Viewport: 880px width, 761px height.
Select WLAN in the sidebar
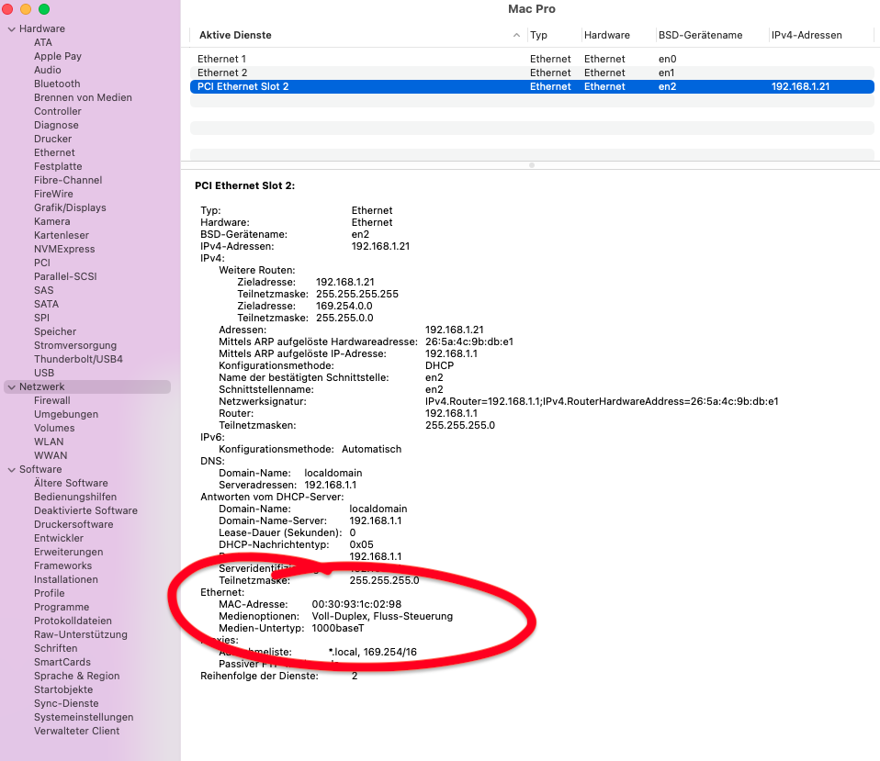49,442
